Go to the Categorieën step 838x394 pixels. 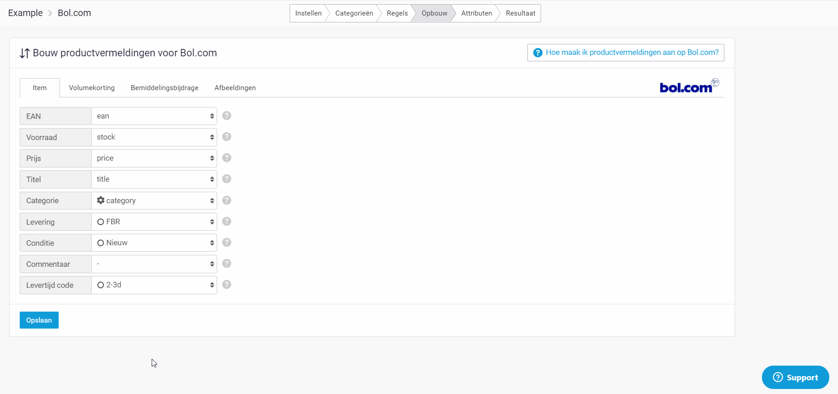pyautogui.click(x=354, y=13)
